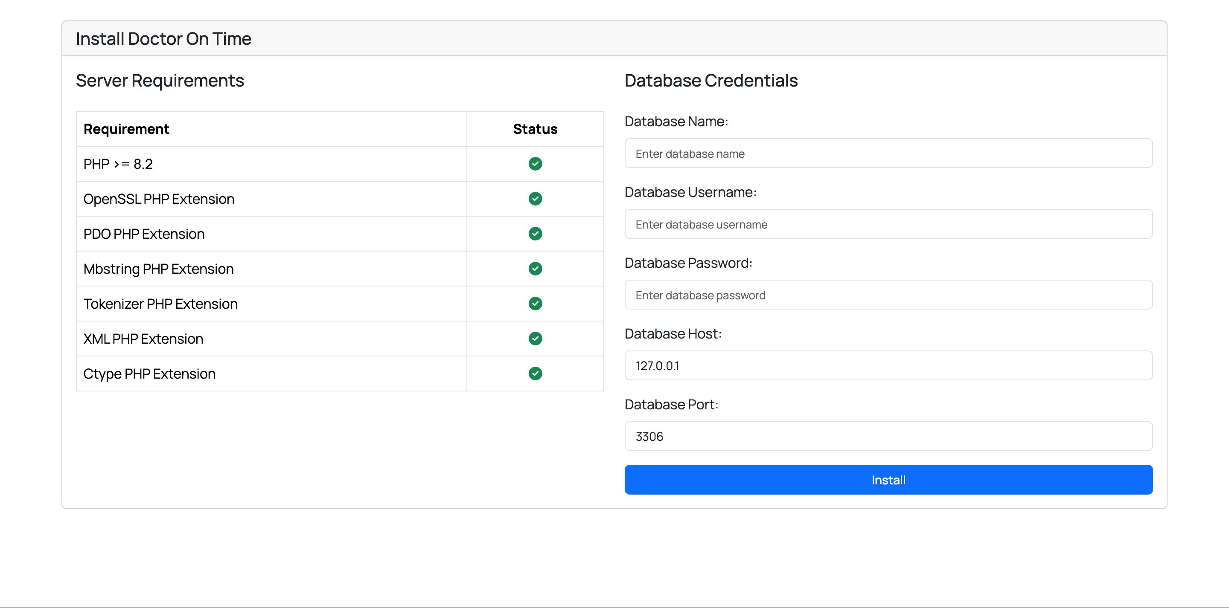
Task: Click the Tokenizer PHP Extension status checkmark
Action: tap(535, 303)
